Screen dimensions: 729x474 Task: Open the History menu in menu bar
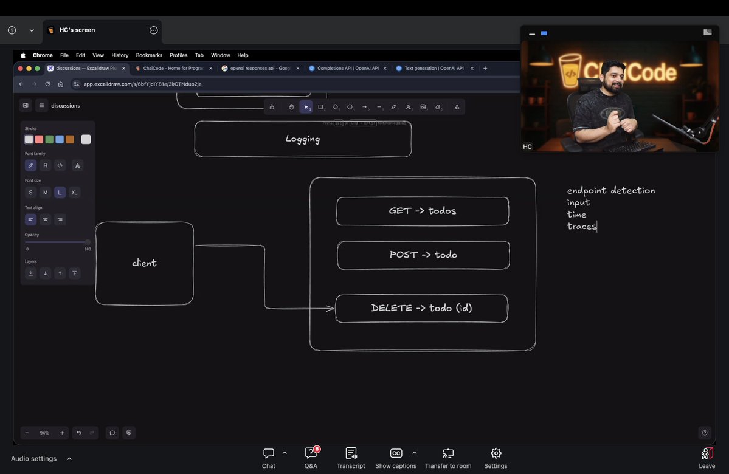click(x=120, y=55)
